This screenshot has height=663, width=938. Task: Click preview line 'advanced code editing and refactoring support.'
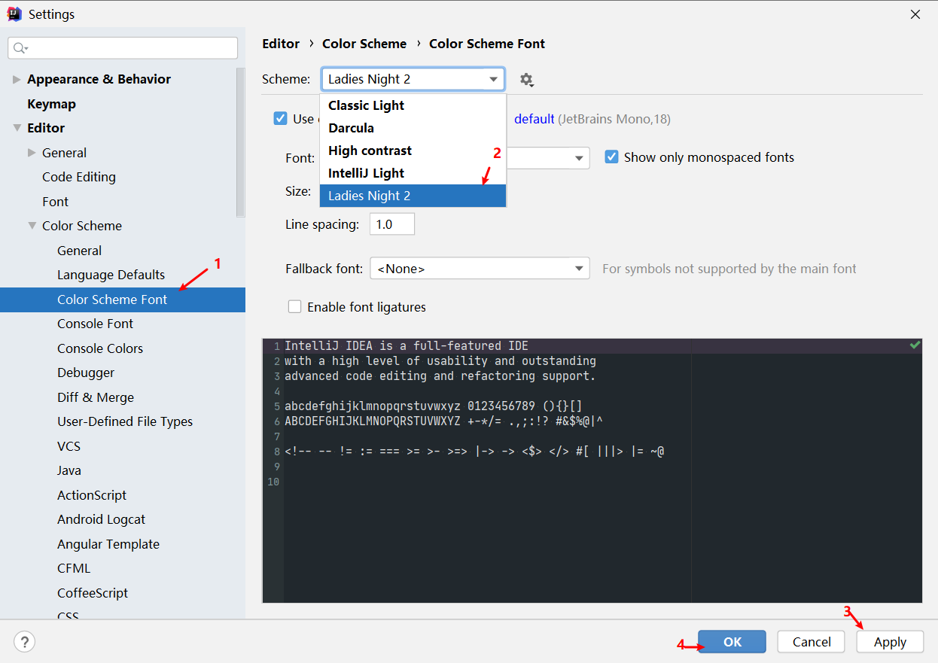[440, 376]
